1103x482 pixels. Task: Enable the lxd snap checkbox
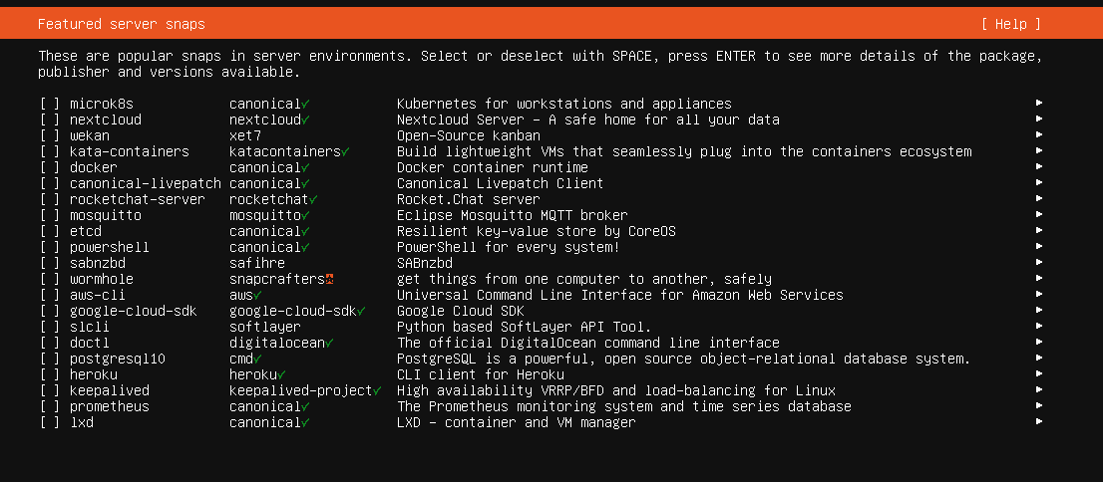click(50, 423)
